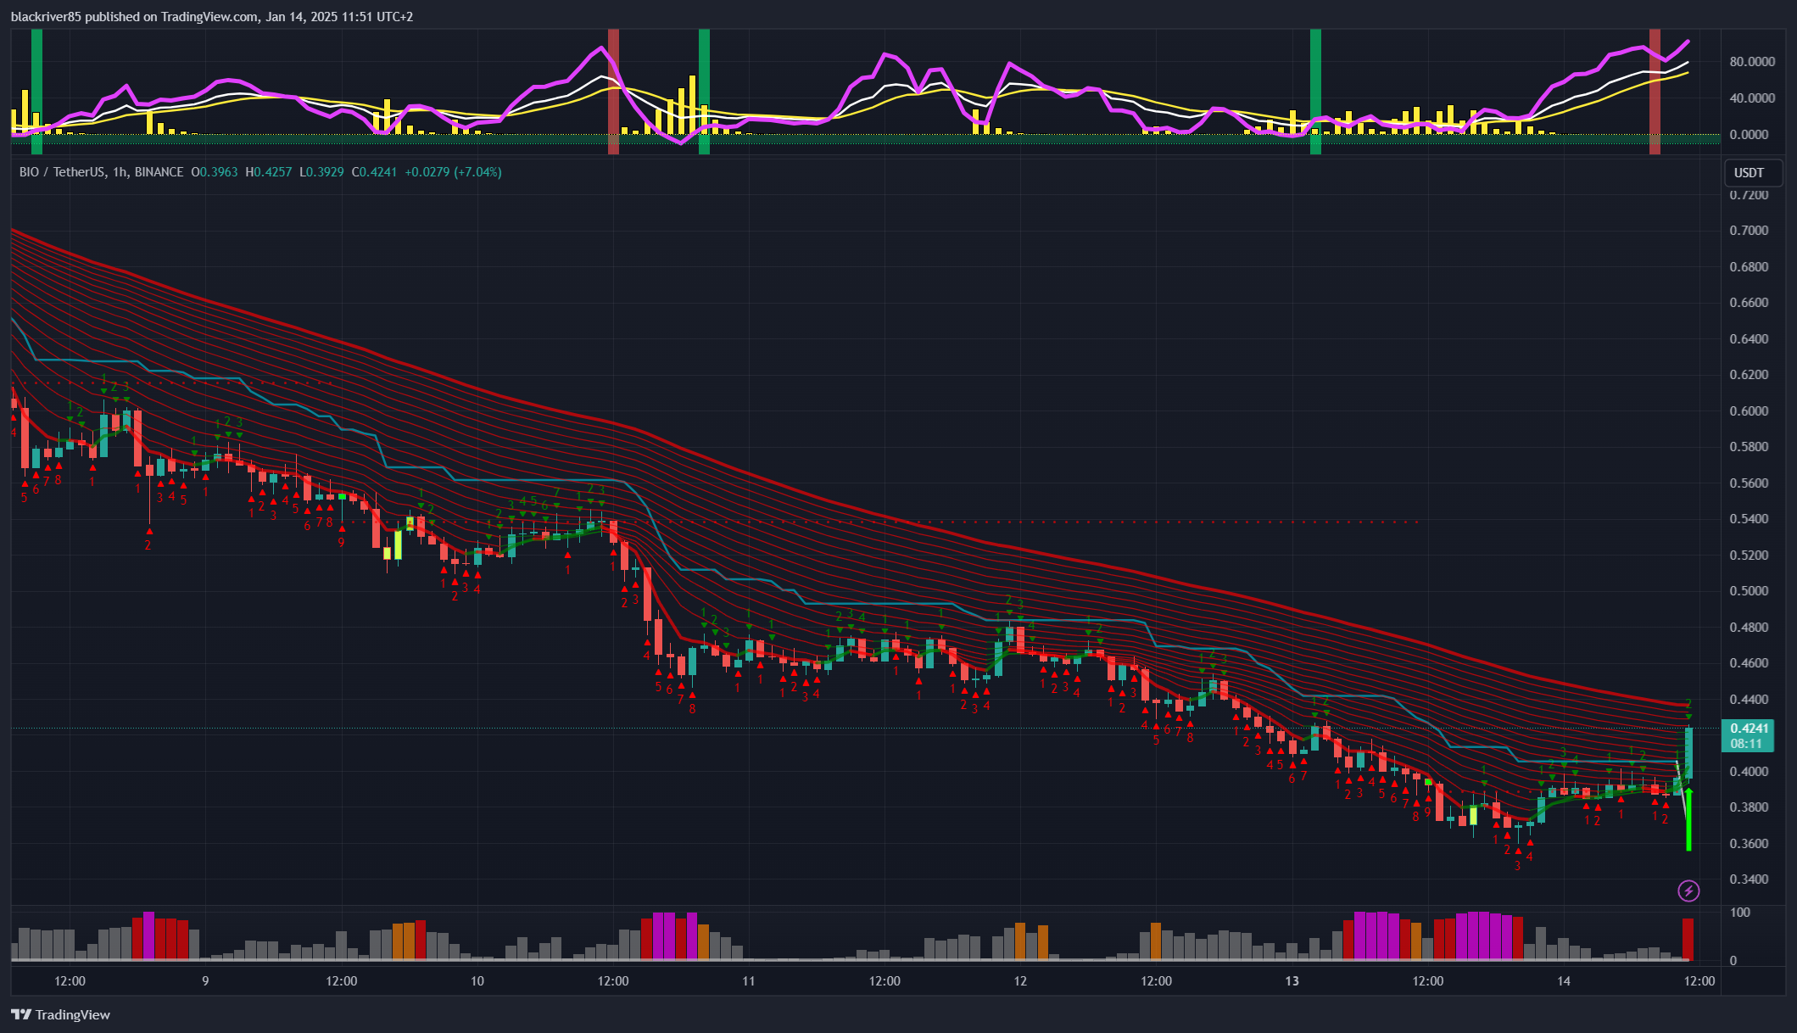This screenshot has height=1033, width=1797.
Task: Click the bar countdown timer 08:11
Action: pos(1746,744)
